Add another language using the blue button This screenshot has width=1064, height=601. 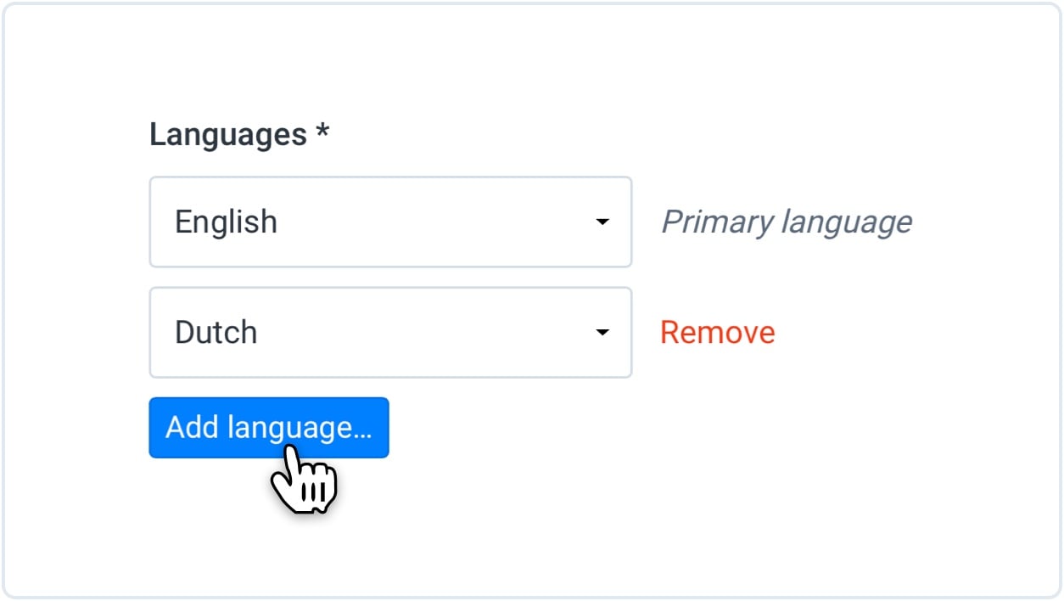click(x=268, y=427)
